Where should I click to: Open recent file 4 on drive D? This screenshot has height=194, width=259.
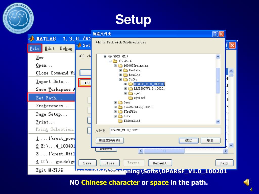(55, 161)
